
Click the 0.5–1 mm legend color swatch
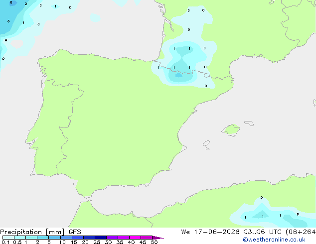[20, 238]
